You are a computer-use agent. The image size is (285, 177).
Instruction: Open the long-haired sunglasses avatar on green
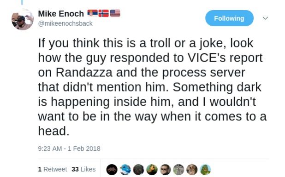pos(152,170)
